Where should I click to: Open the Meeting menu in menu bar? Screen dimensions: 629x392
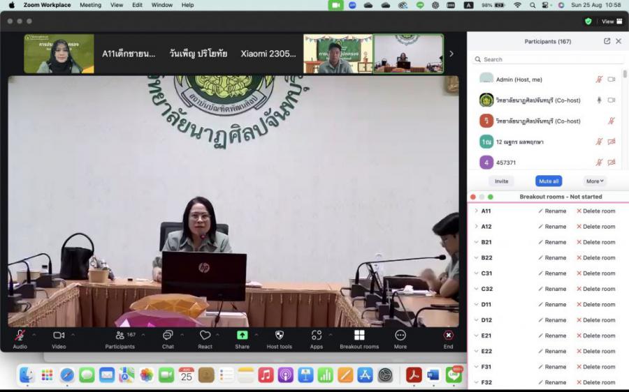90,5
